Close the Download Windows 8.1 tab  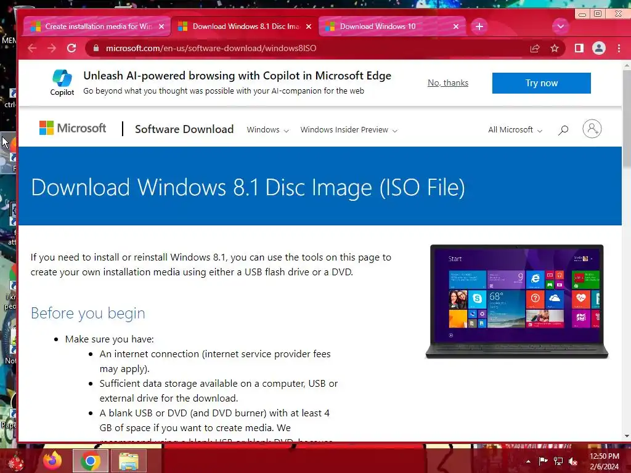[309, 26]
